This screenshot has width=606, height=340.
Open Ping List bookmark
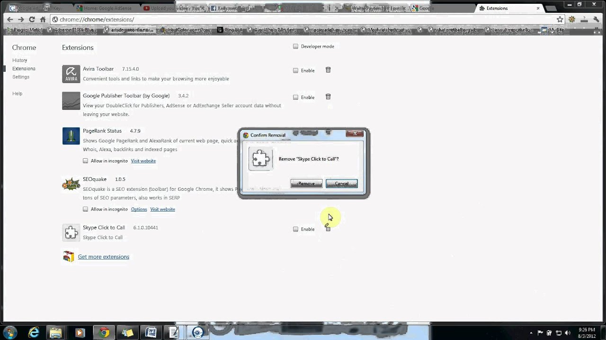click(x=230, y=30)
